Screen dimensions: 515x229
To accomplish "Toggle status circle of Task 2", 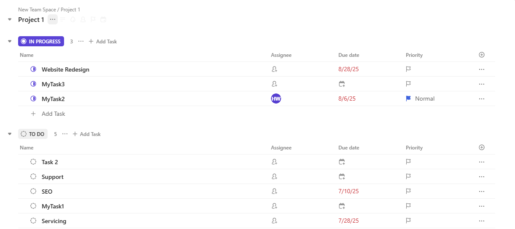I will point(33,162).
